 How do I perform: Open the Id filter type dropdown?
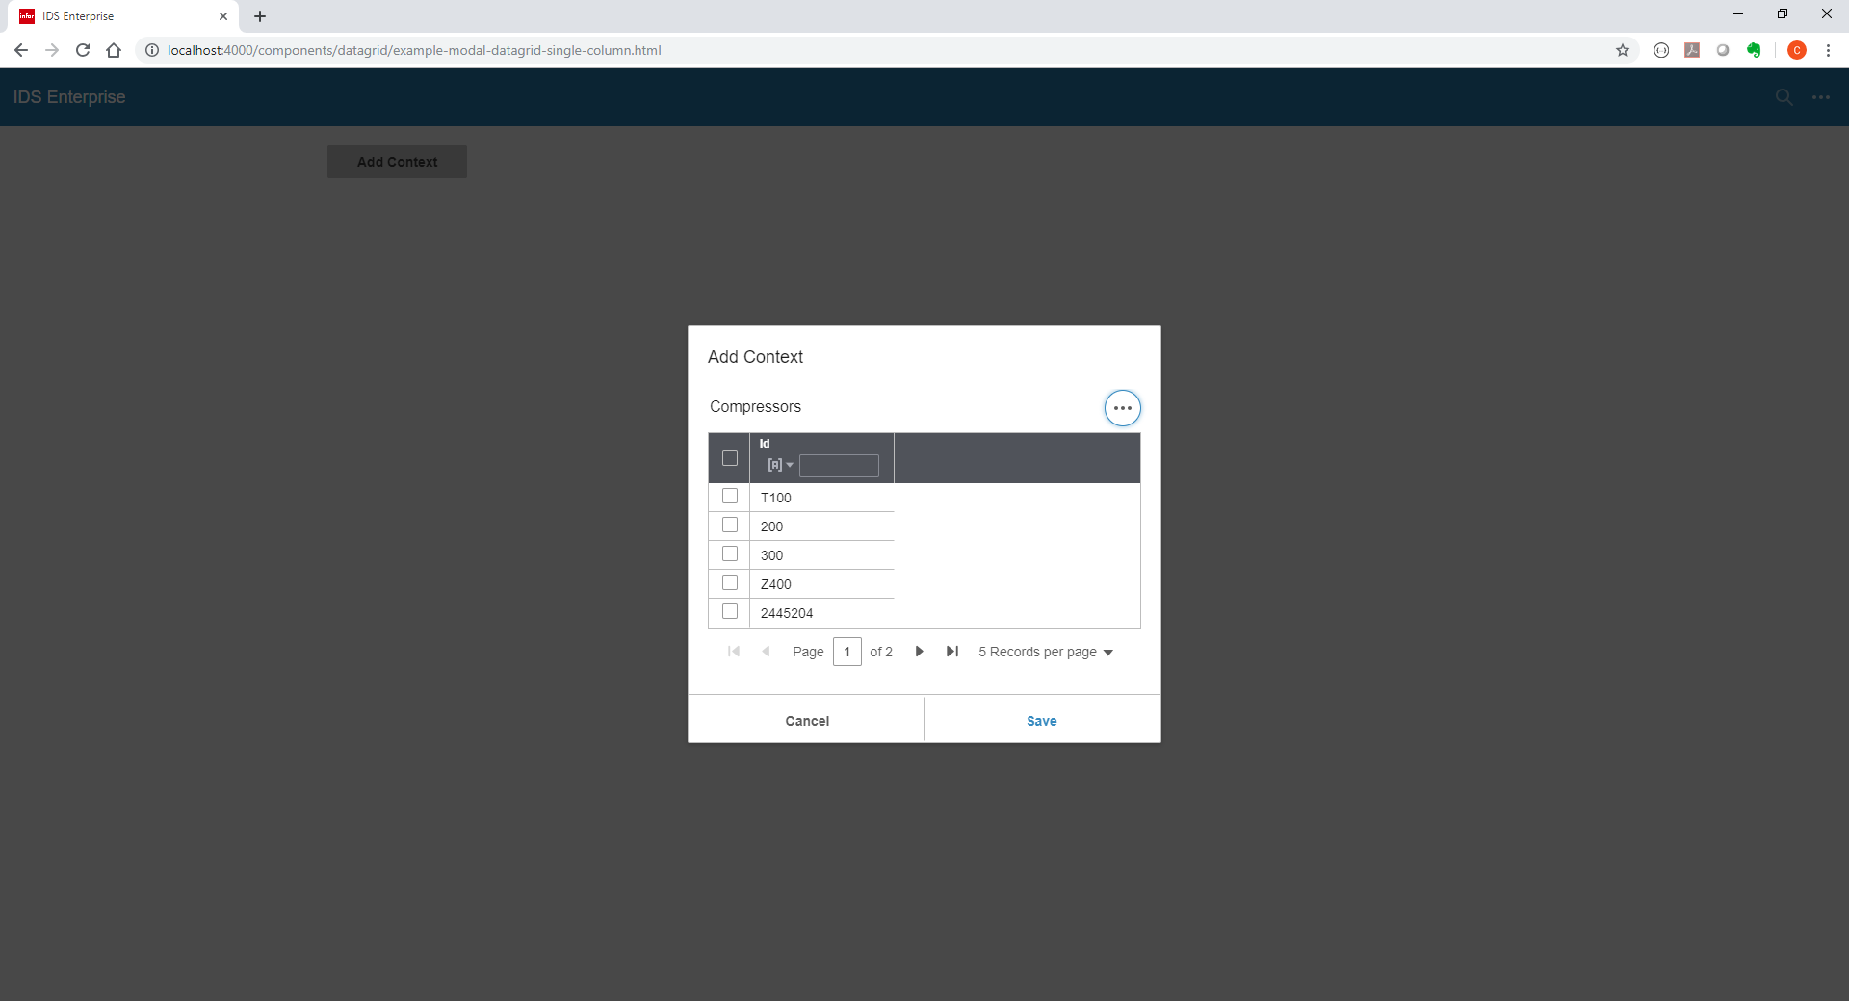pos(780,465)
